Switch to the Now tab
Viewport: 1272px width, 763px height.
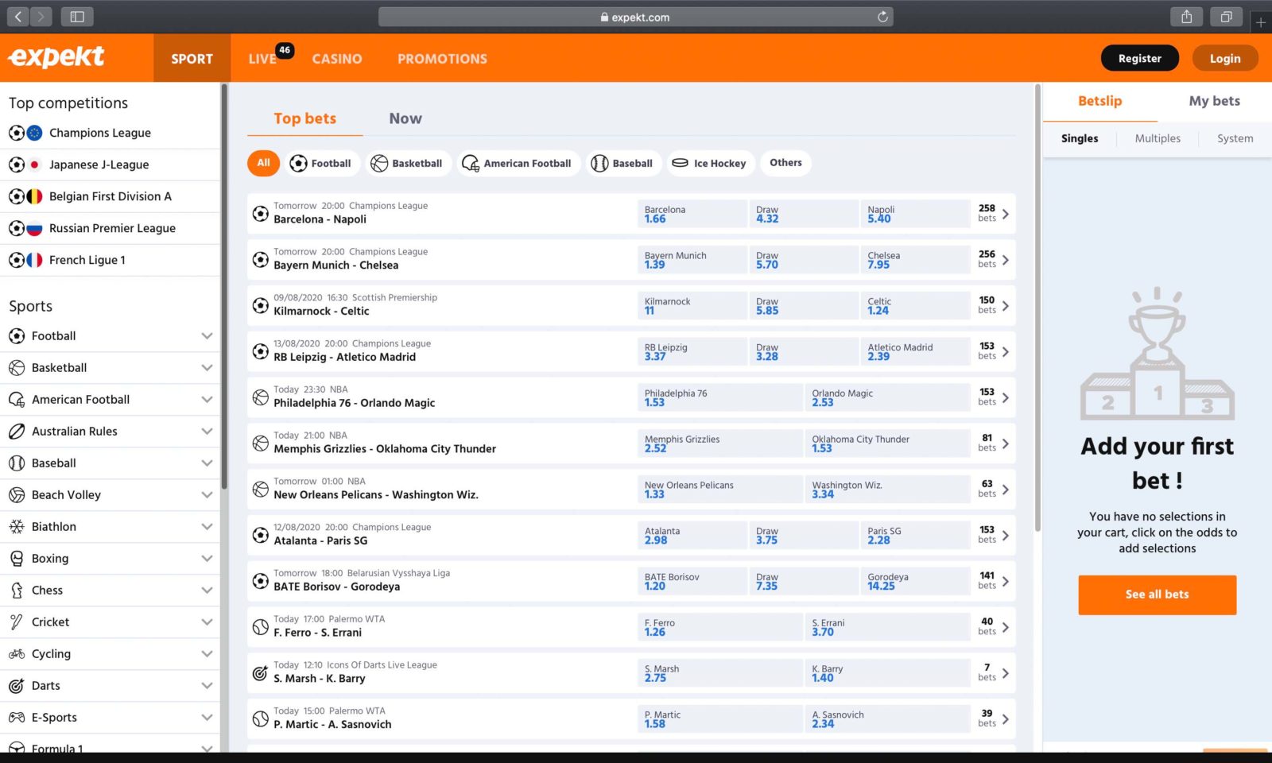[x=405, y=118]
